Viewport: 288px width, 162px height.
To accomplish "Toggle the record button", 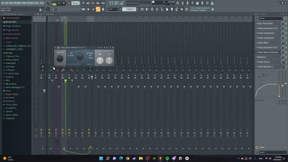I will 69,3.
